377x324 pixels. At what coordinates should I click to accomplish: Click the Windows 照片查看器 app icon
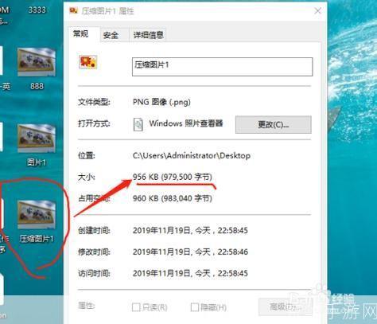(138, 124)
